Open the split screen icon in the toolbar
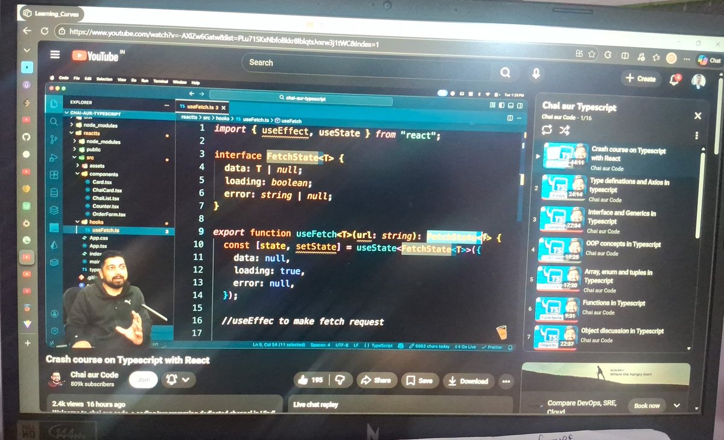This screenshot has height=440, width=724. (x=625, y=56)
